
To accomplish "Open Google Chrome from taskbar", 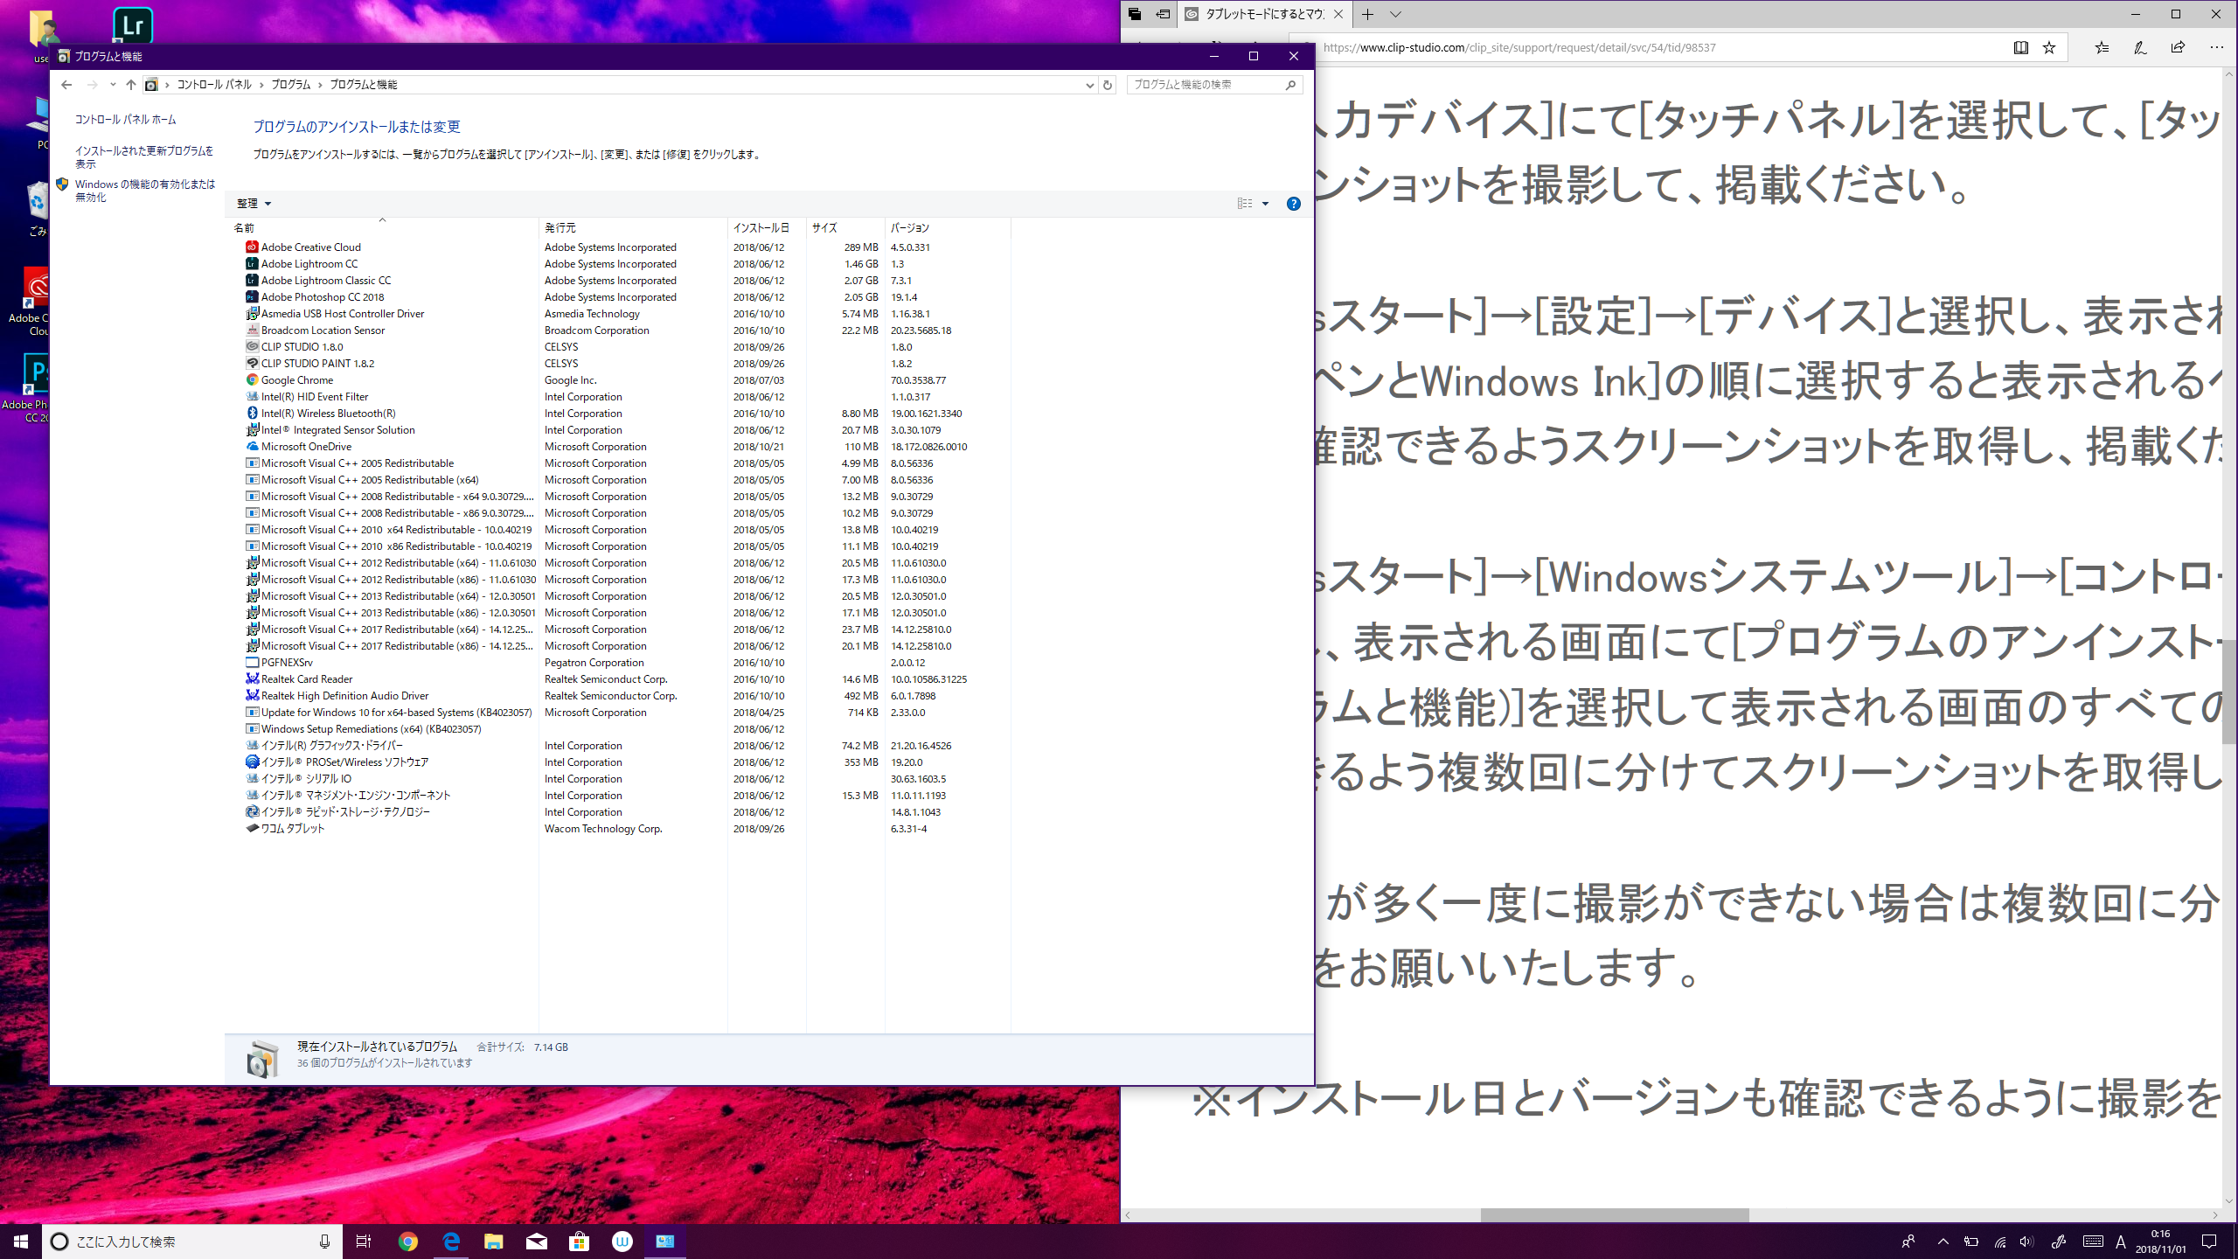I will pyautogui.click(x=407, y=1242).
